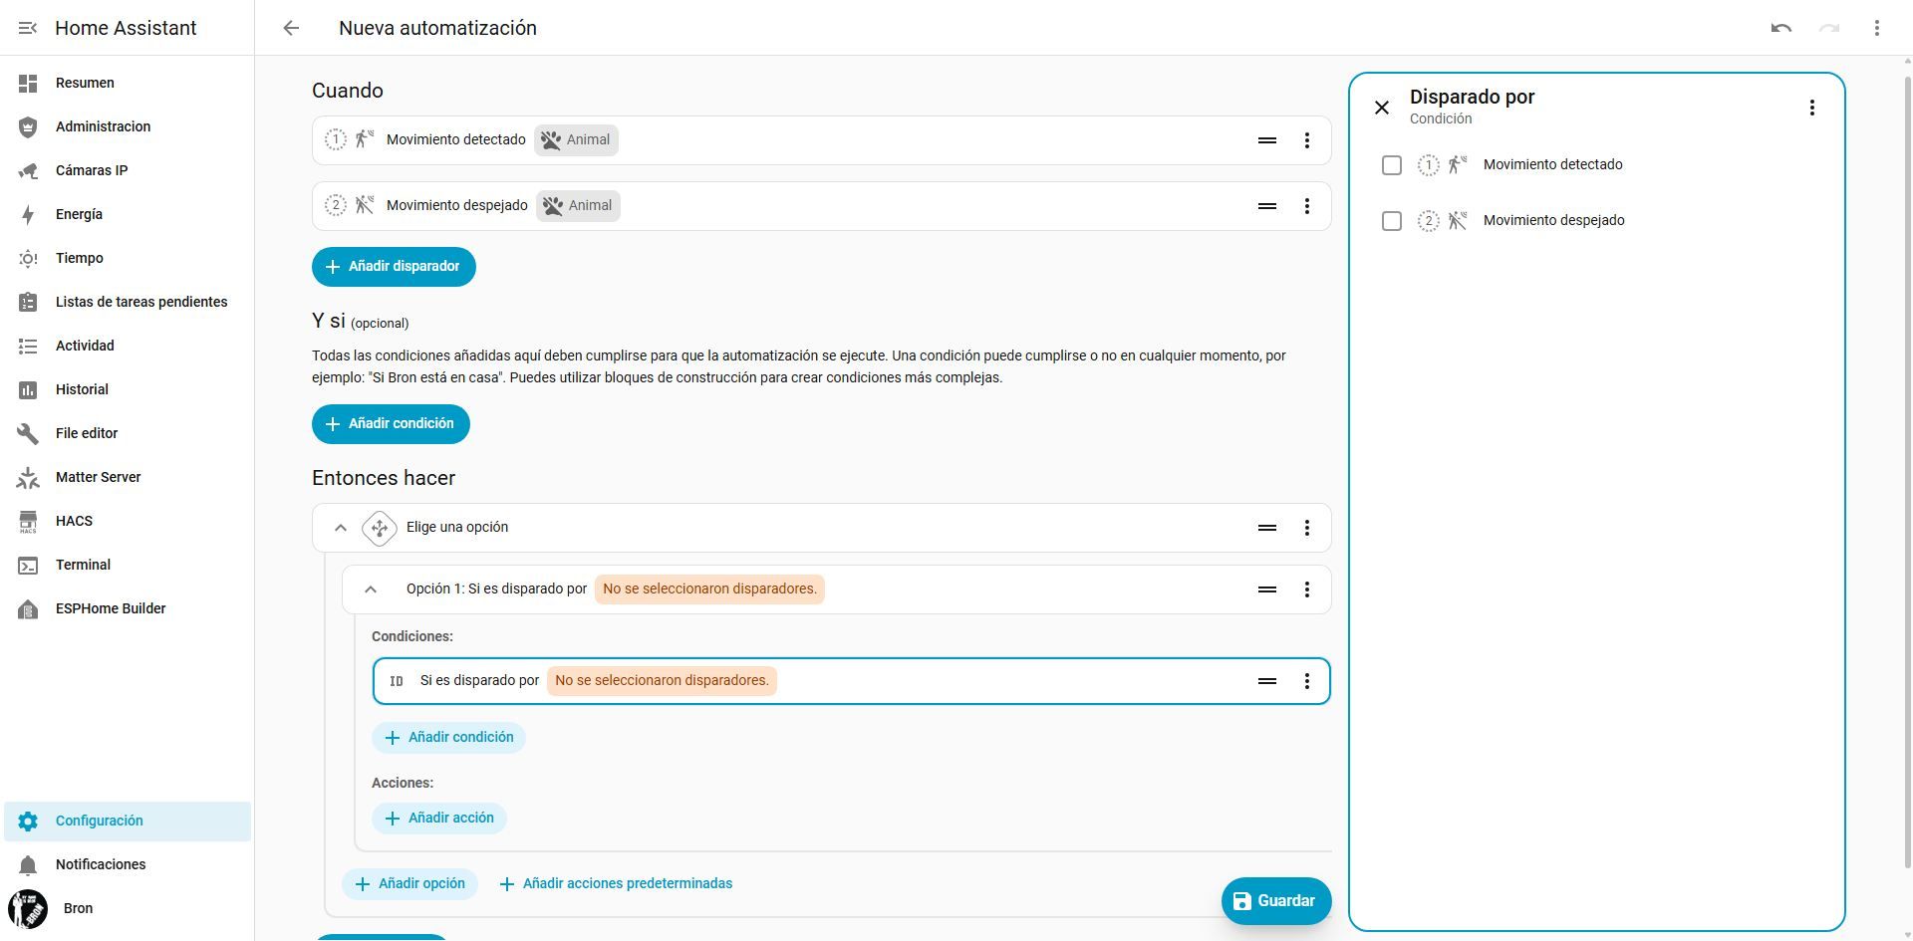Screen dimensions: 1913x941
Task: Check the Movimiento despejado trigger checkbox
Action: coord(1392,221)
